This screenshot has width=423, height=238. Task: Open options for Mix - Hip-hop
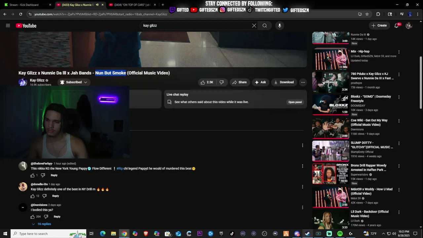[399, 52]
